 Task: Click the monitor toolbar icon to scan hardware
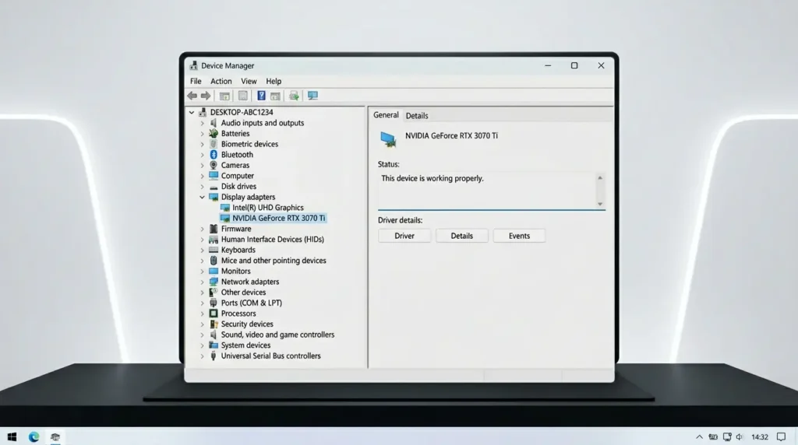coord(312,96)
